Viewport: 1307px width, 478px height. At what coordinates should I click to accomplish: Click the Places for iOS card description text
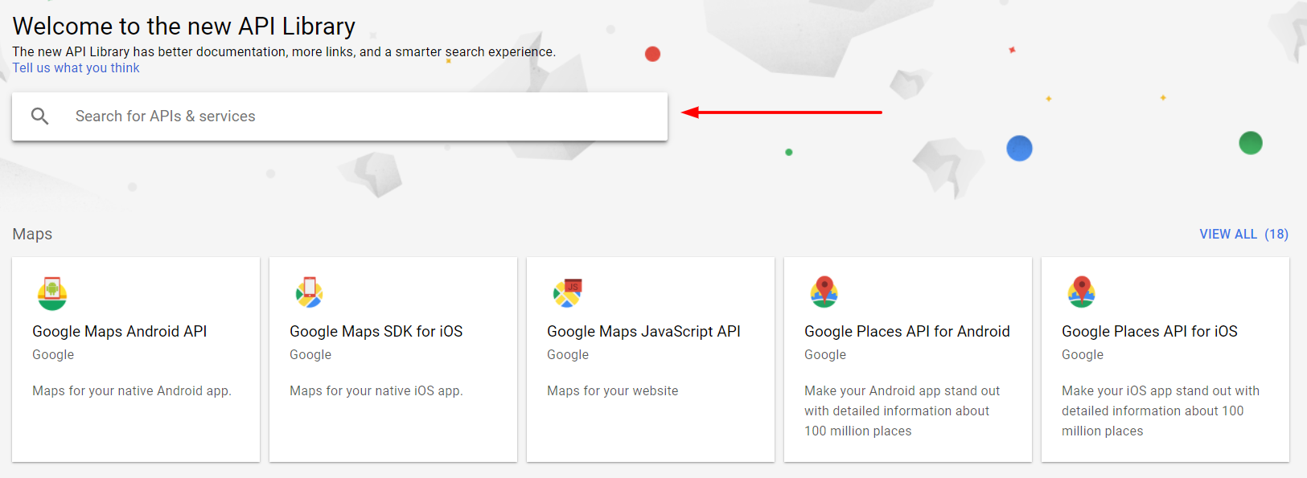[1161, 411]
